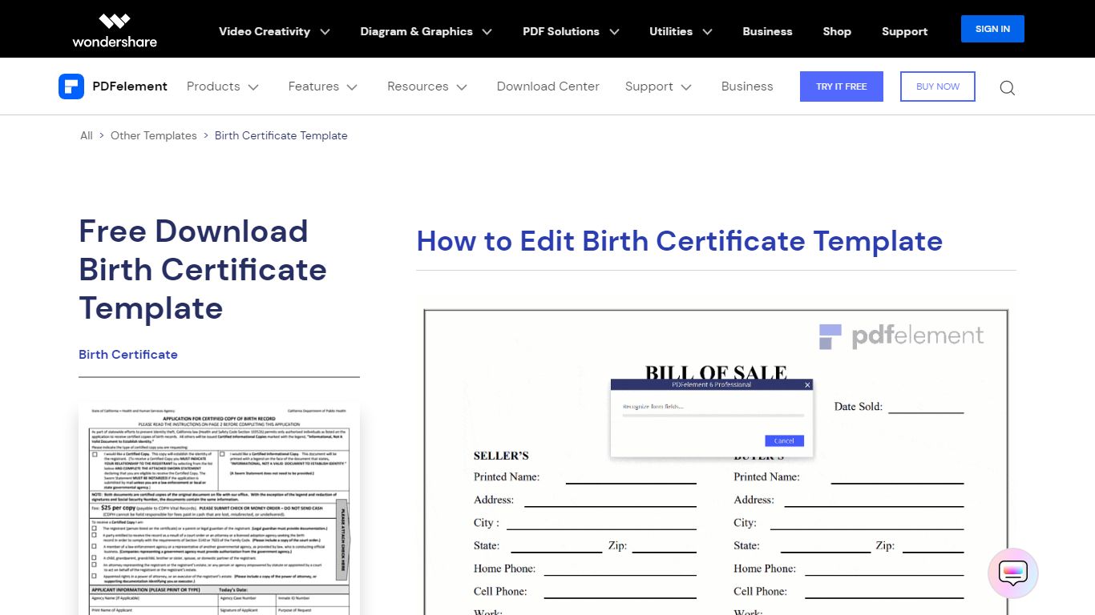Open the search magnifier icon

click(x=1008, y=87)
